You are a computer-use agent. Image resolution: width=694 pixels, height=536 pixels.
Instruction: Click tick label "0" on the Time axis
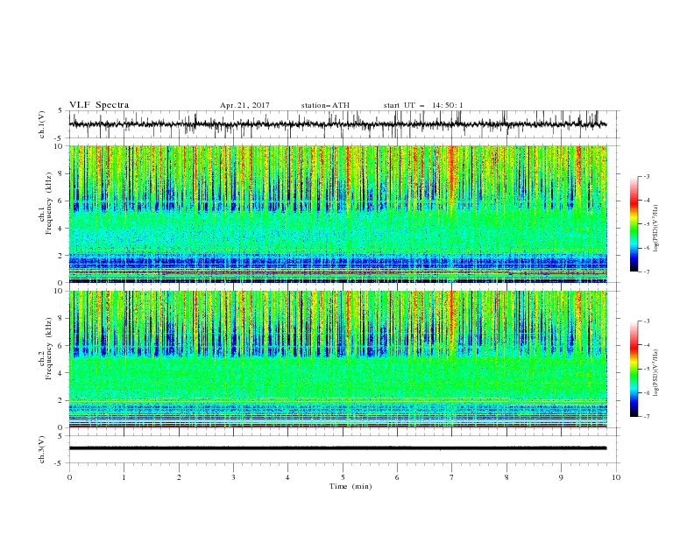(x=69, y=477)
